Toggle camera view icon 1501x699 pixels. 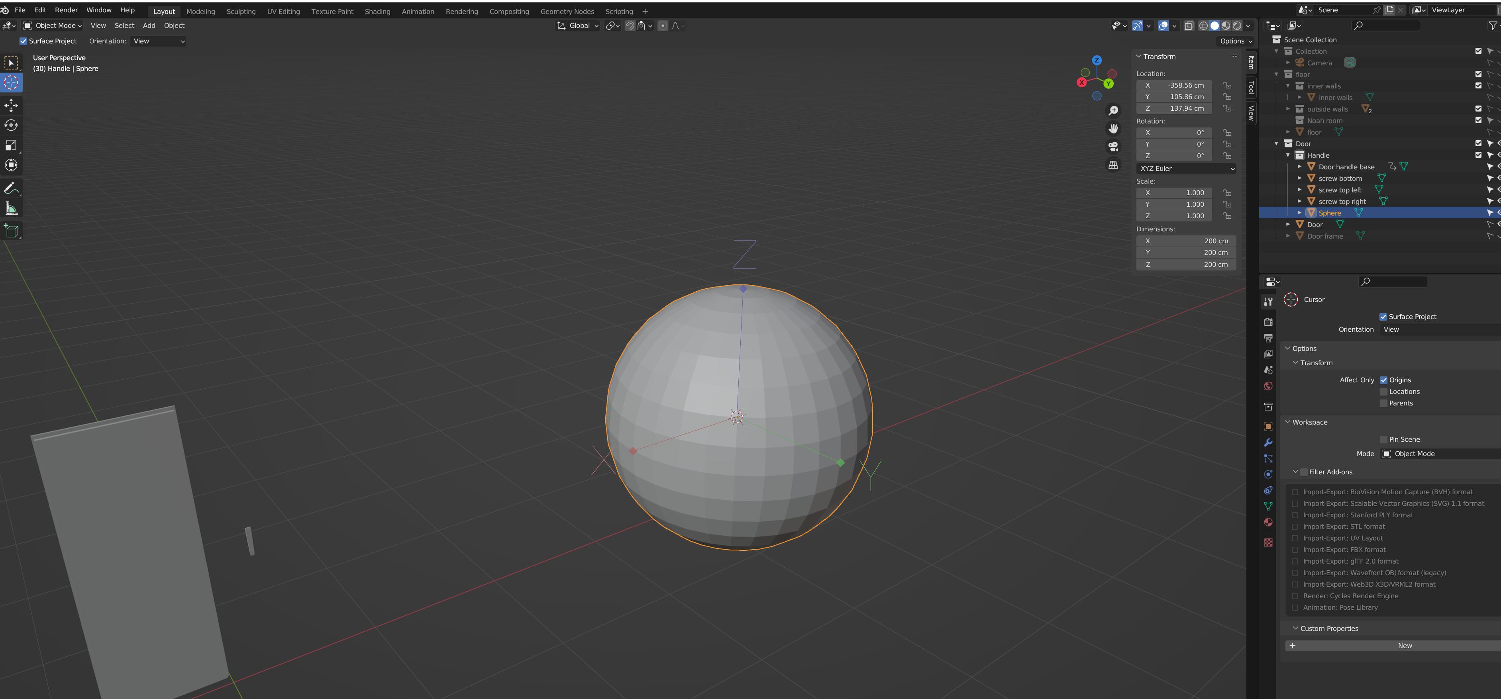tap(1113, 147)
